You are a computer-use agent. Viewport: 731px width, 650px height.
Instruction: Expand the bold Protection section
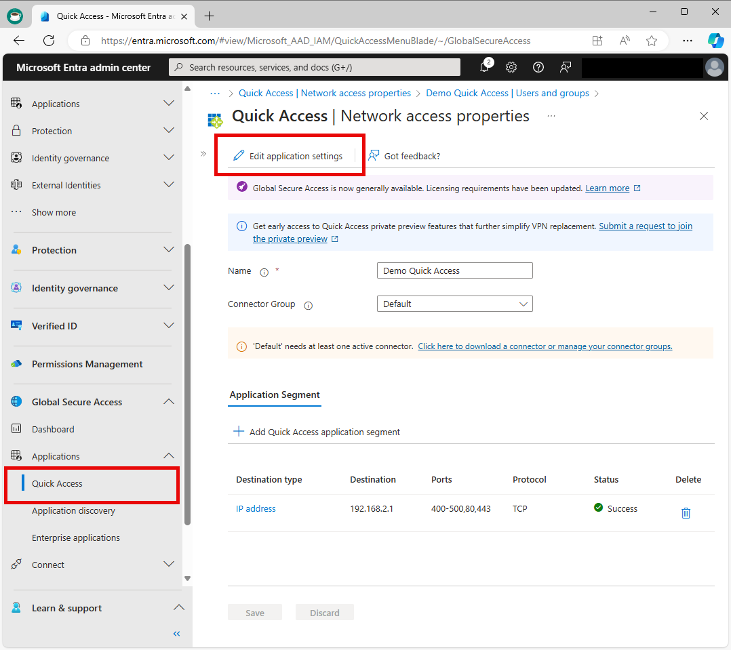pos(169,249)
